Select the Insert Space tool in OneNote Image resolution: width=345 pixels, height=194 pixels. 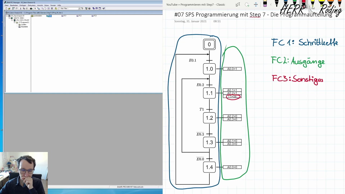coord(256,5)
